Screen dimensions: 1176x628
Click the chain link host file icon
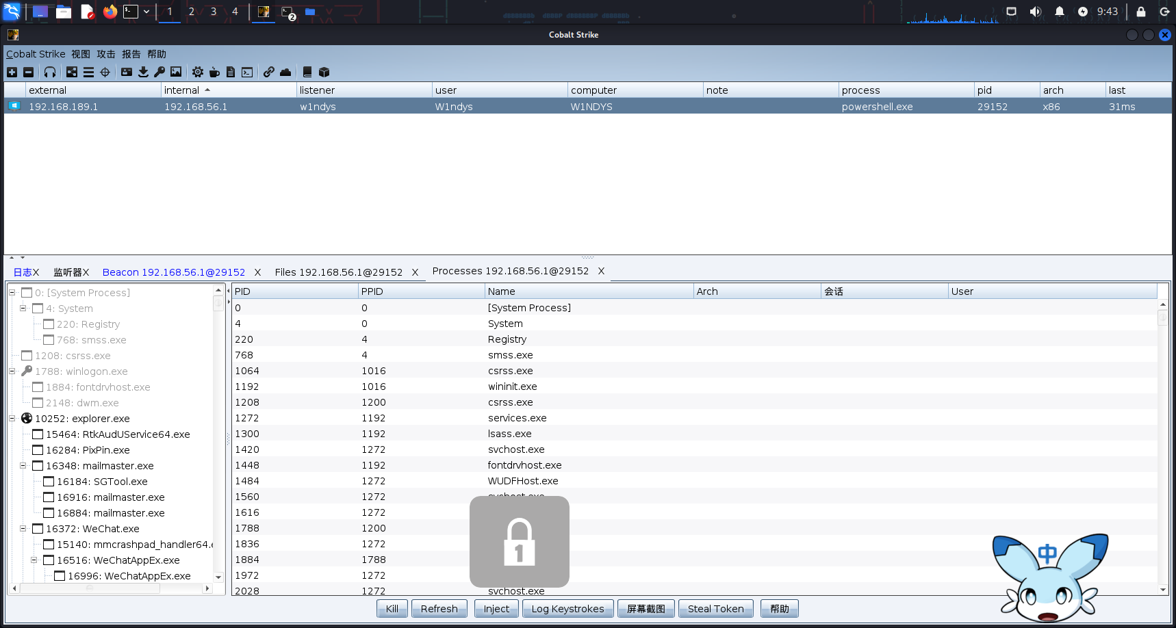(x=269, y=72)
